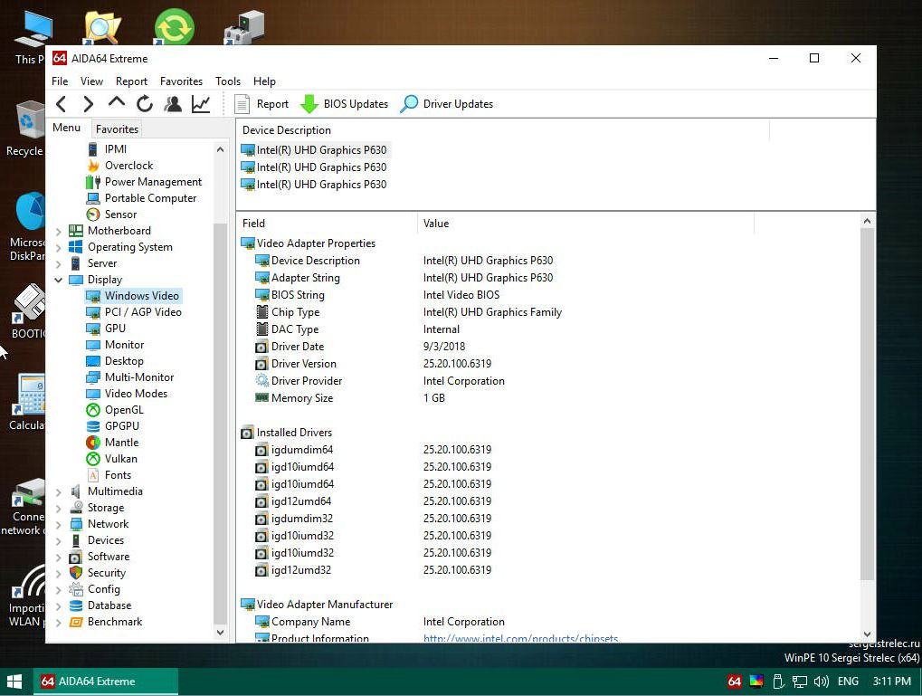Expand the Config node
Image resolution: width=922 pixels, height=696 pixels.
[x=58, y=589]
